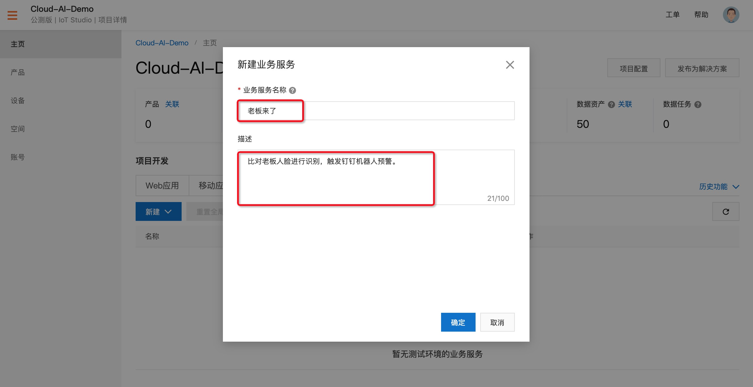The width and height of the screenshot is (753, 387).
Task: Select 设备 in the left sidebar
Action: (x=18, y=101)
